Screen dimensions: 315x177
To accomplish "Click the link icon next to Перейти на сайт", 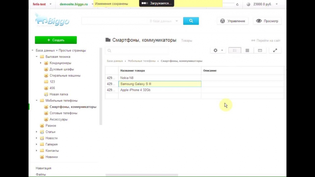I will pos(253,41).
